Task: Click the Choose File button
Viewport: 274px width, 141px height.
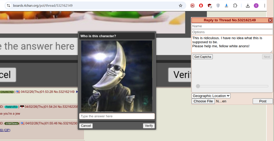Action: point(203,101)
